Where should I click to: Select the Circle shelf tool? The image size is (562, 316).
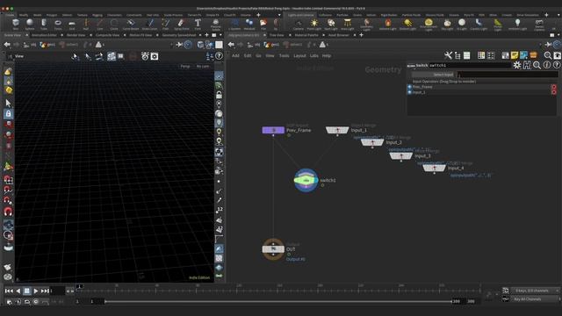[x=114, y=24]
